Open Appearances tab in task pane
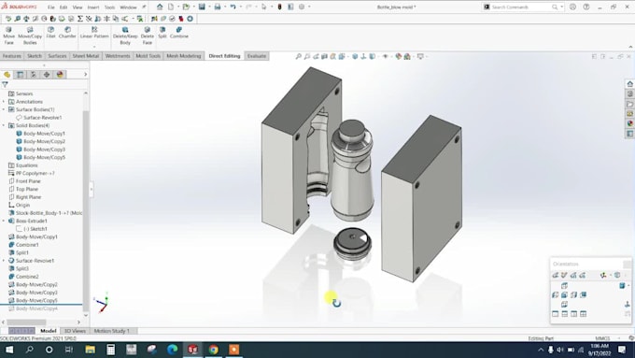Screen dimensions: 635x358 pos(629,123)
